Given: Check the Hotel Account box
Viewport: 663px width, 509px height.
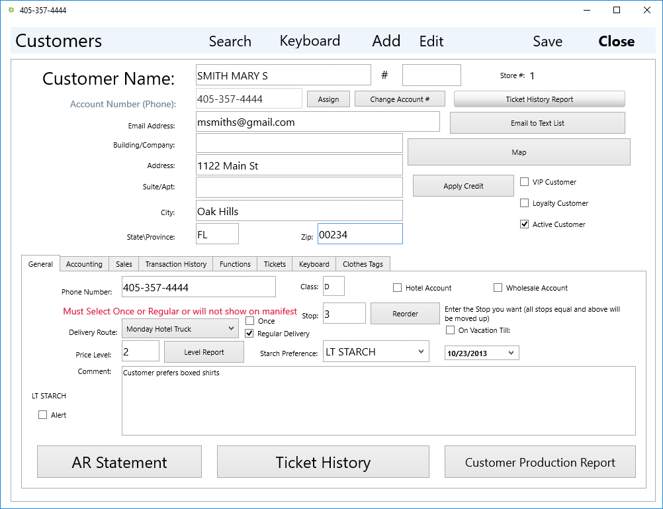Looking at the screenshot, I should [x=397, y=288].
